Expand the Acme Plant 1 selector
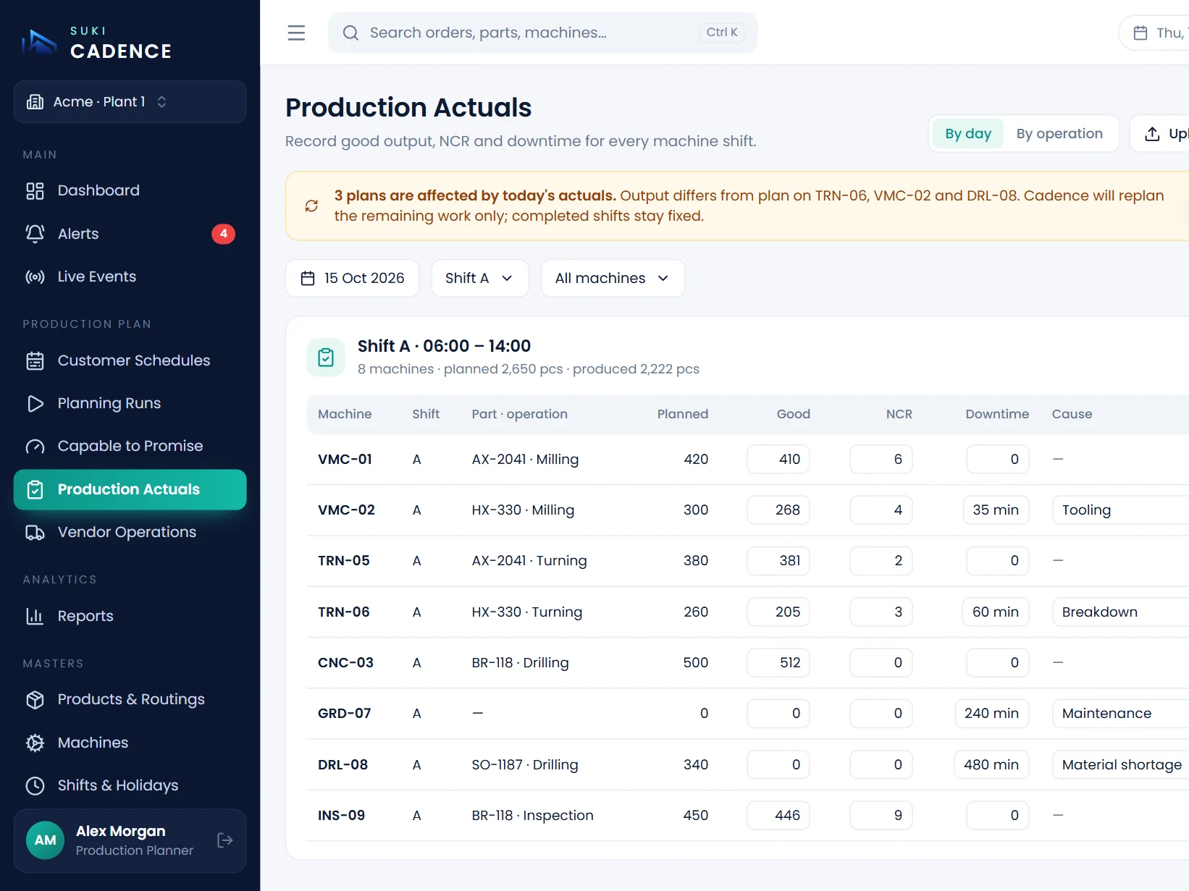1189x891 pixels. [x=130, y=102]
